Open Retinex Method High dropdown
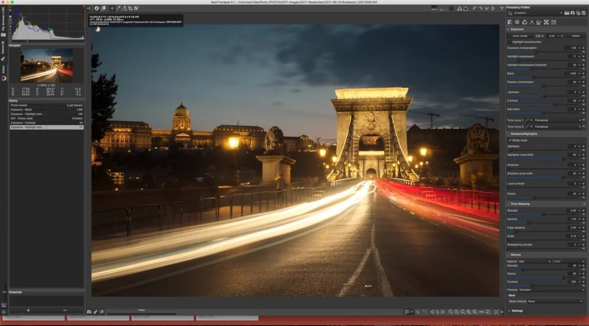The height and width of the screenshot is (326, 589). (x=535, y=261)
